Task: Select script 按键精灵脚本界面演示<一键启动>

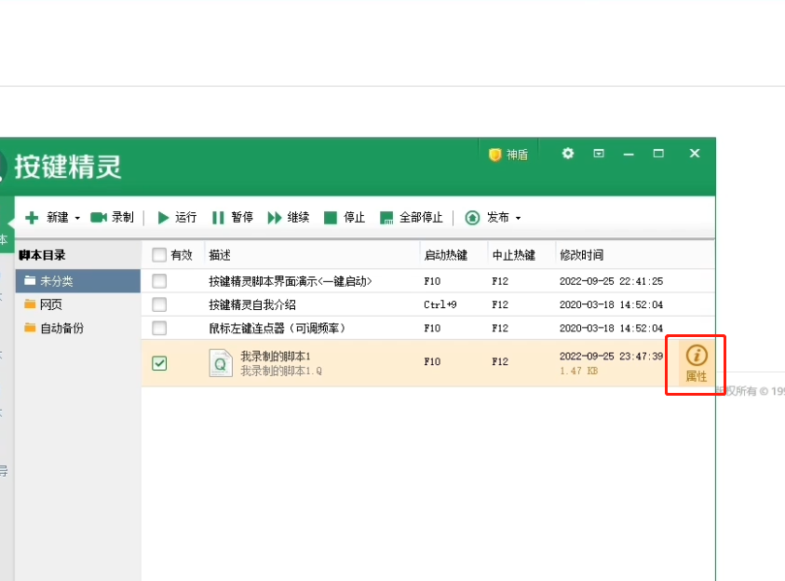Action: (291, 281)
